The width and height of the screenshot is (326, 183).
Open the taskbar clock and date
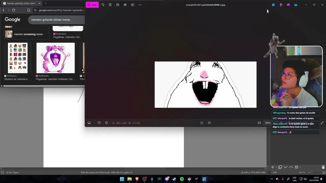[x=314, y=179]
